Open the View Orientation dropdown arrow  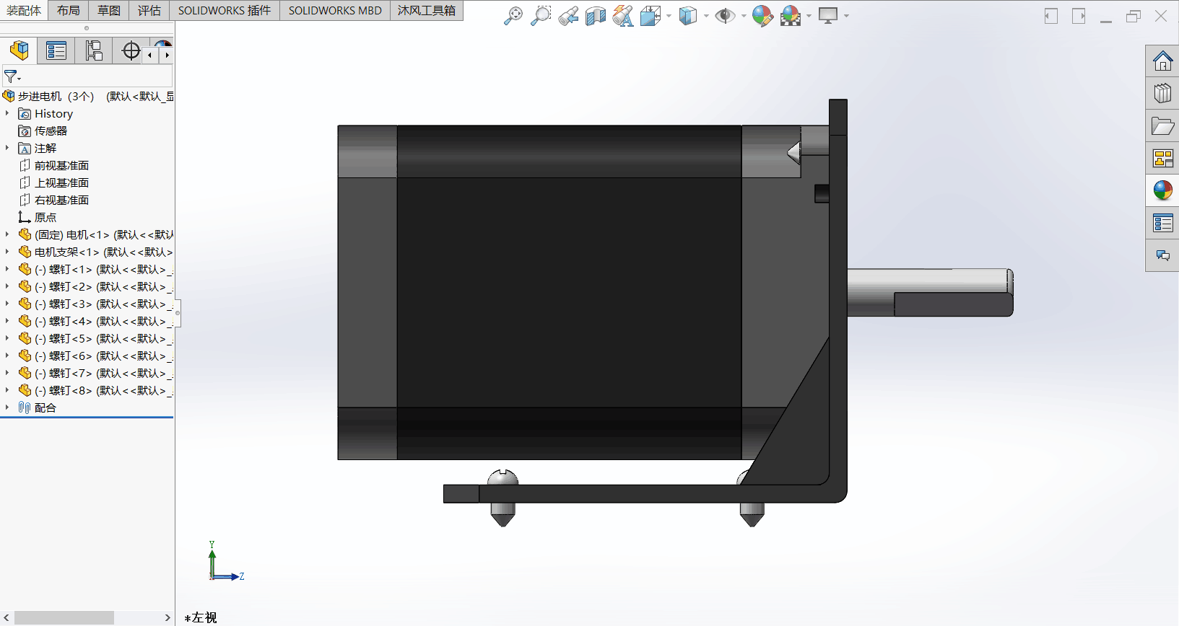(x=669, y=16)
